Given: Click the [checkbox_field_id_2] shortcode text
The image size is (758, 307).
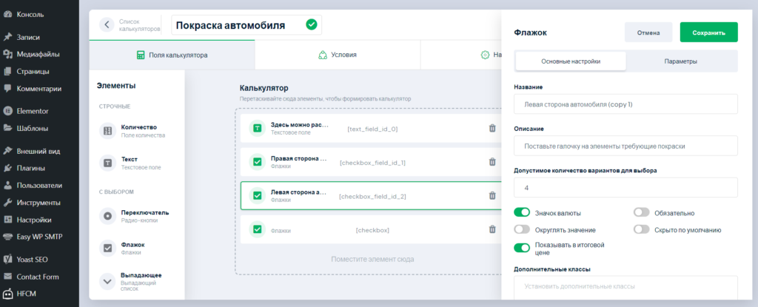Looking at the screenshot, I should (372, 196).
